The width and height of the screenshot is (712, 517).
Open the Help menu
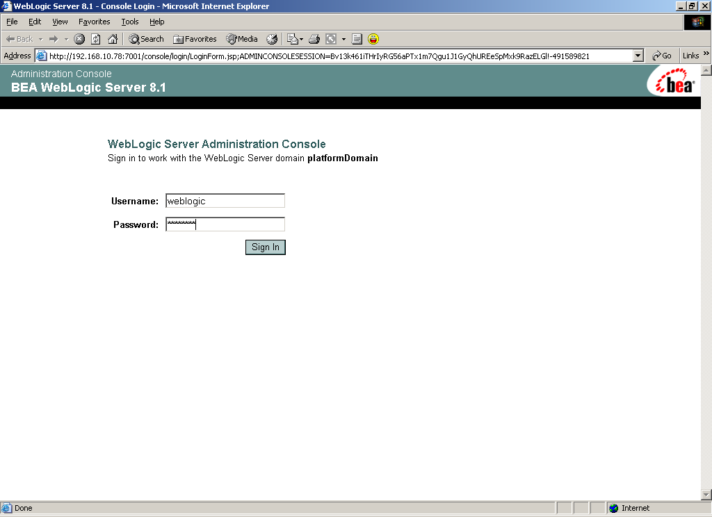156,22
